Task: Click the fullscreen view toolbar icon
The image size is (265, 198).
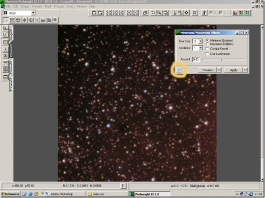Action: 94,13
